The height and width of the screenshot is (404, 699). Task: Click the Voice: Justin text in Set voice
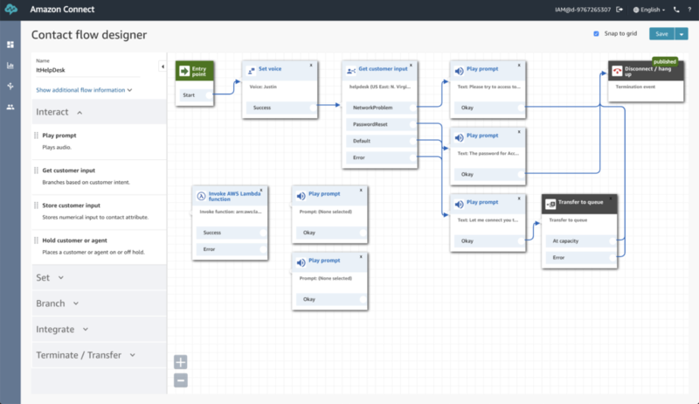pos(263,87)
